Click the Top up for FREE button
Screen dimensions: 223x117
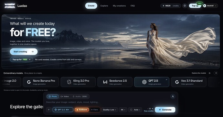click(x=21, y=59)
